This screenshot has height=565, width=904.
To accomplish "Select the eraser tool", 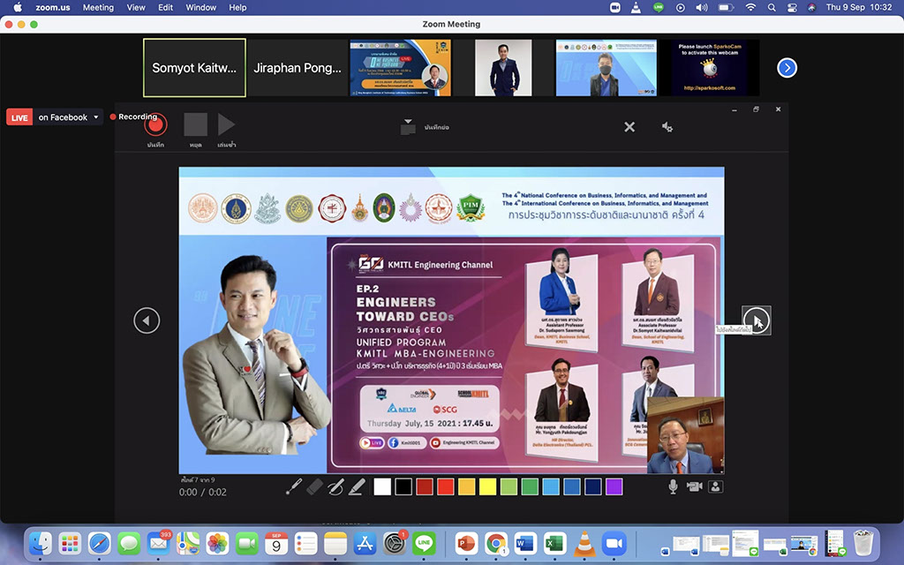I will coord(314,487).
